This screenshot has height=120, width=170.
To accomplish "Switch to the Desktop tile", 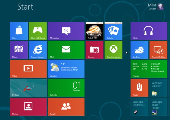I will point(28,88).
